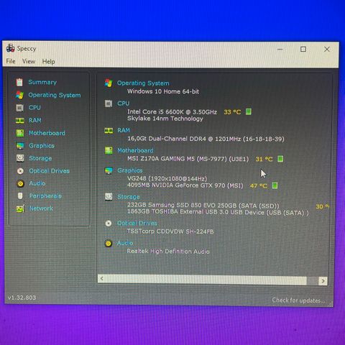The height and width of the screenshot is (345, 345).
Task: Click the horizontal scrollbar right arrow
Action: [323, 280]
